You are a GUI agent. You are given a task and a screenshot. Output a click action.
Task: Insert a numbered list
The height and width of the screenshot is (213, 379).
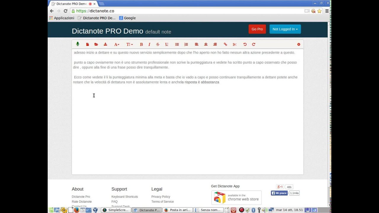(186, 44)
